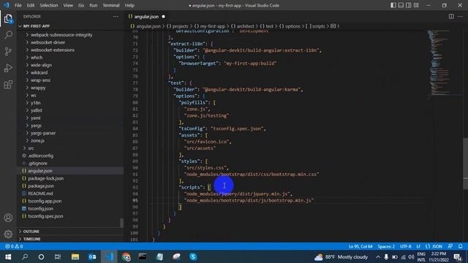468x263 pixels.
Task: Select the angular.json editor tab
Action: (146, 16)
